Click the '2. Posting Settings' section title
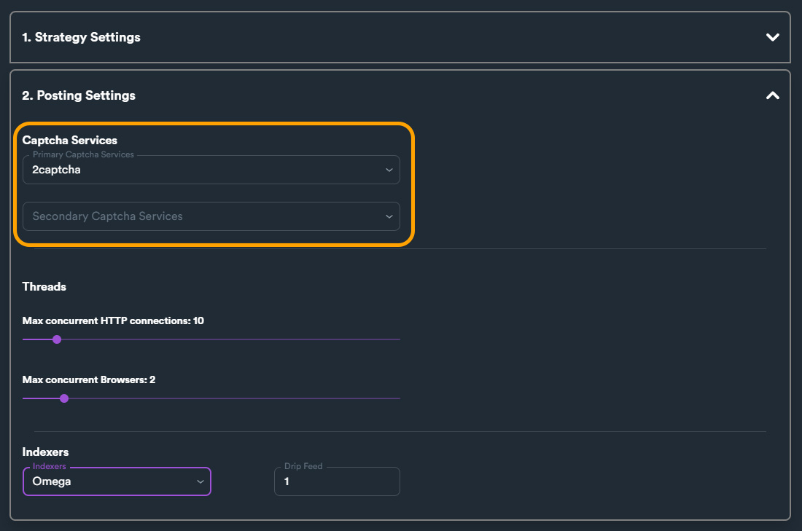Screen dimensions: 802x531 click(x=79, y=95)
